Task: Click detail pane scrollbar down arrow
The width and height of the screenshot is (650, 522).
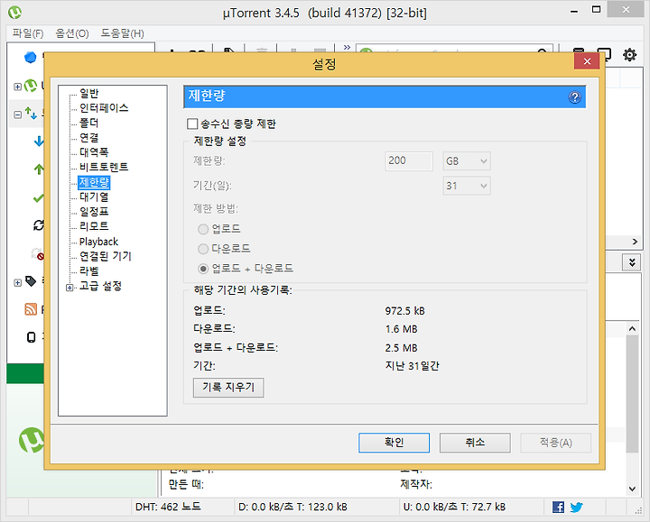Action: coord(632,489)
